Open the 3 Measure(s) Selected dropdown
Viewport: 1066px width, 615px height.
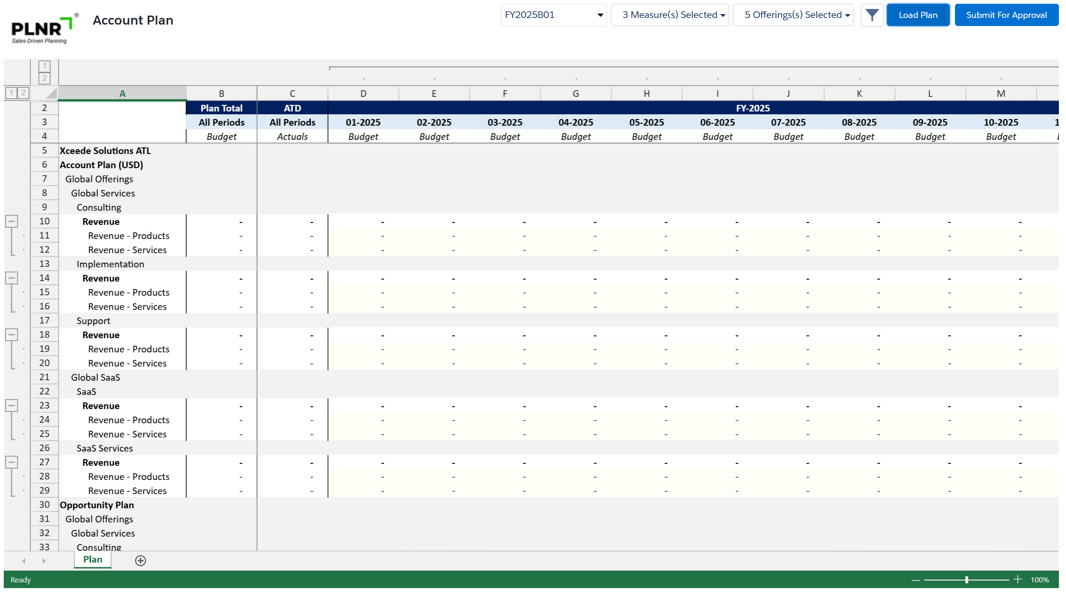[x=670, y=15]
